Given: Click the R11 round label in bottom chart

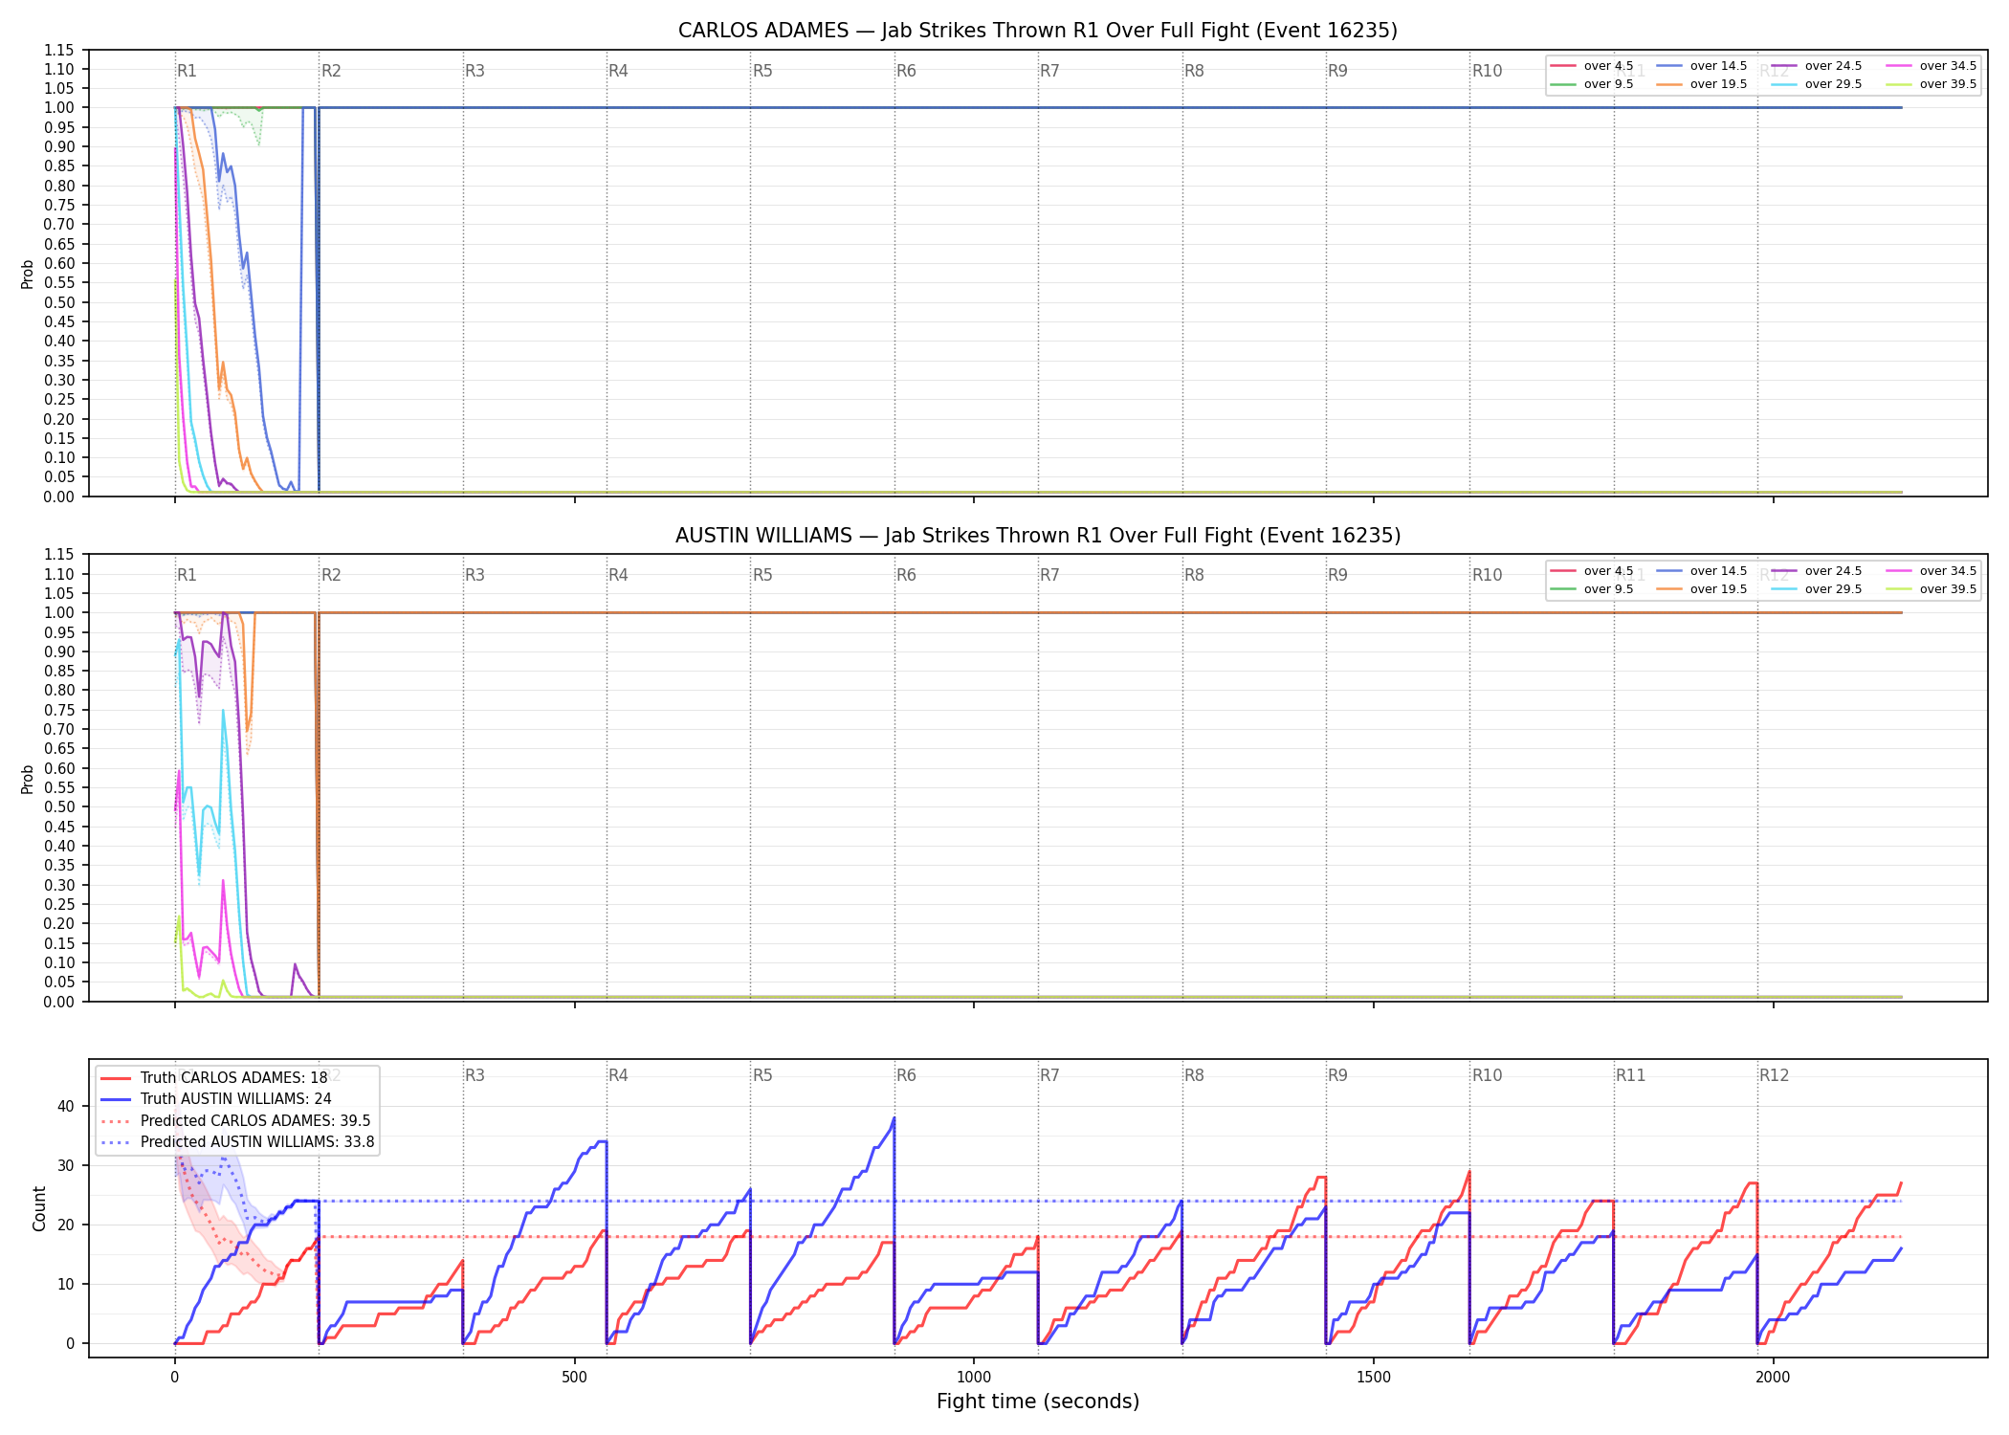Looking at the screenshot, I should 1631,1075.
